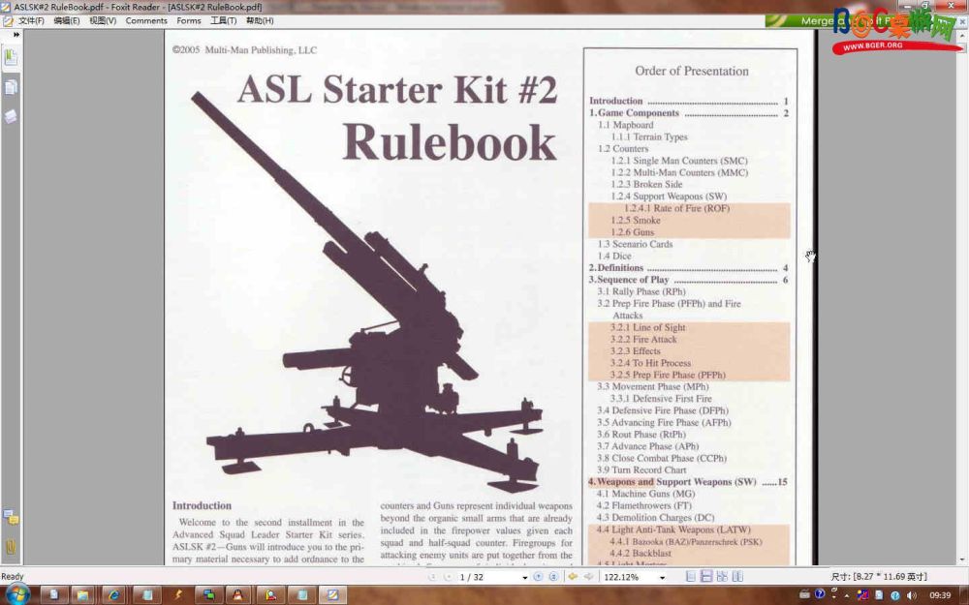Click 'Introduction' in Order of Presentation
The image size is (969, 605).
pyautogui.click(x=615, y=101)
